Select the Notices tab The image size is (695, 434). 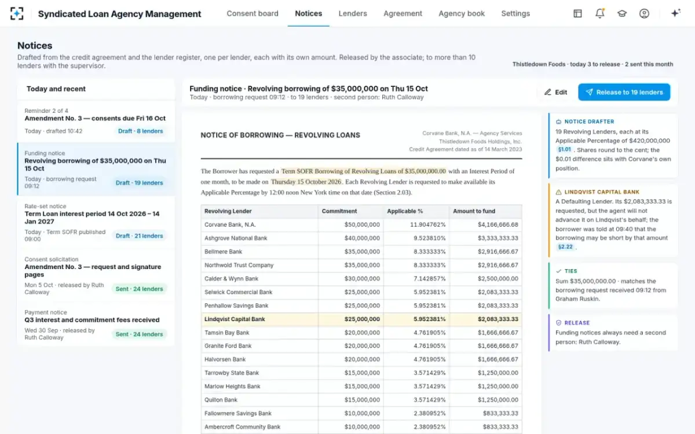(308, 13)
